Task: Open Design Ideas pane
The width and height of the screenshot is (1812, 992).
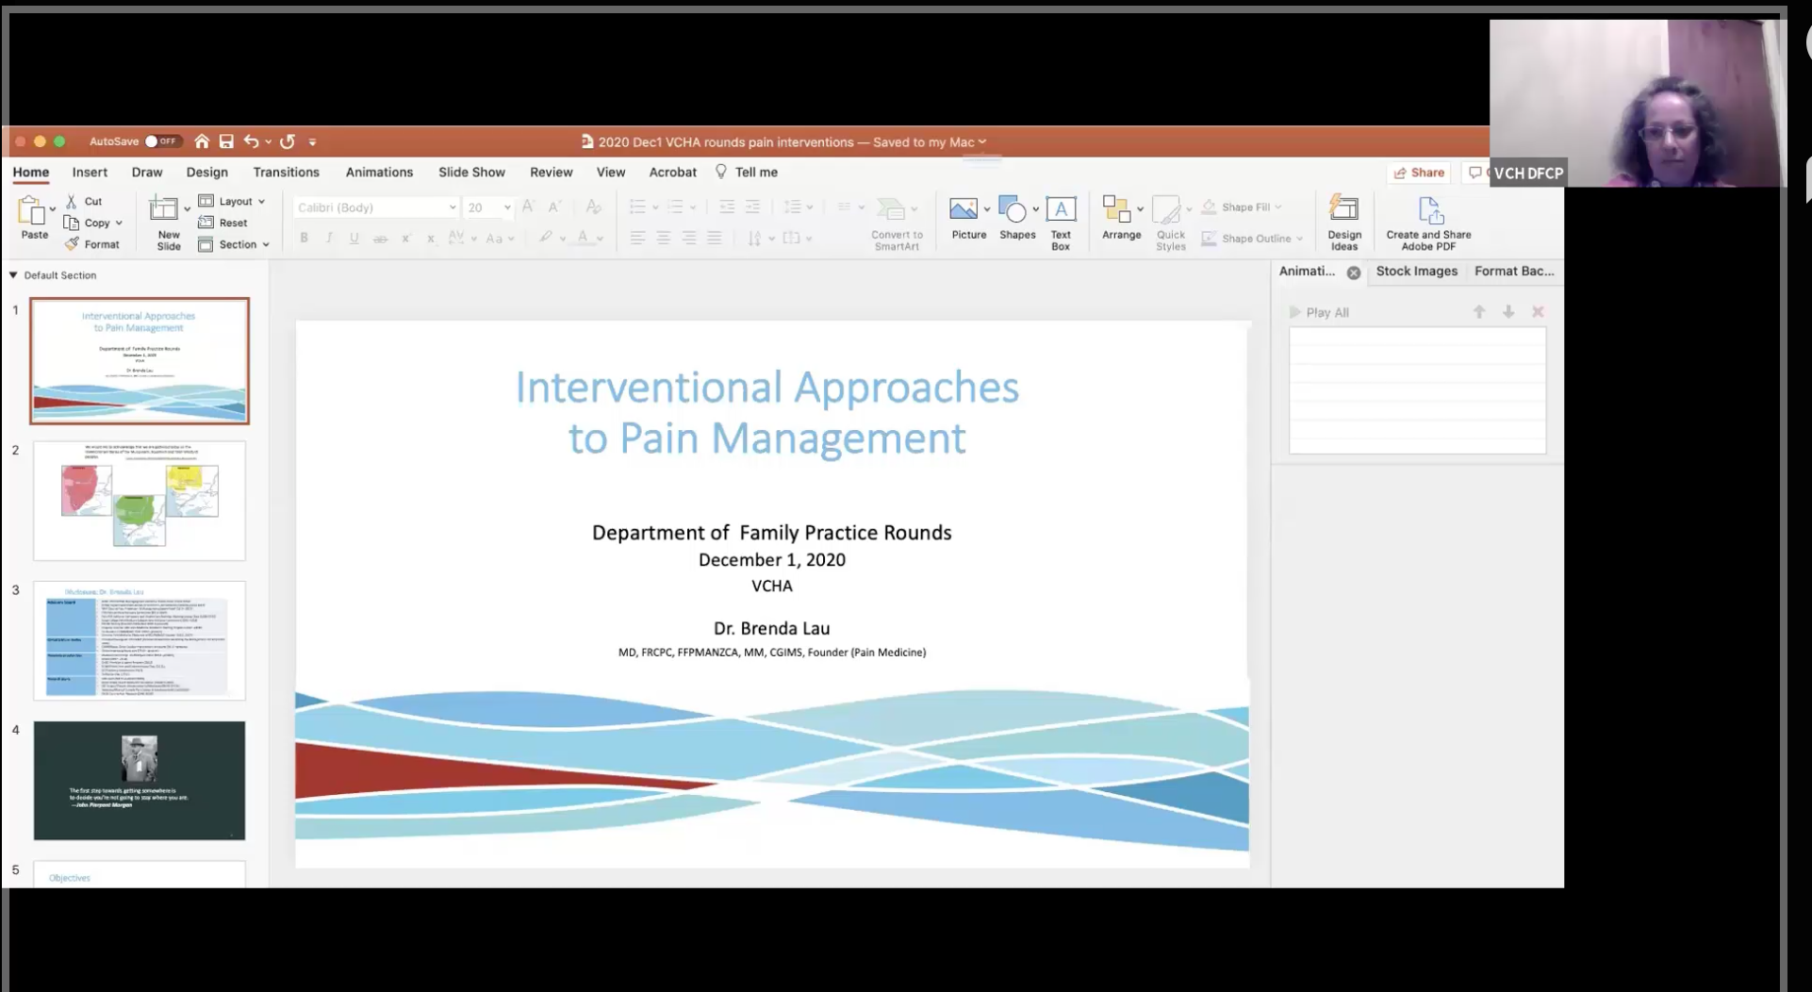Action: point(1343,210)
